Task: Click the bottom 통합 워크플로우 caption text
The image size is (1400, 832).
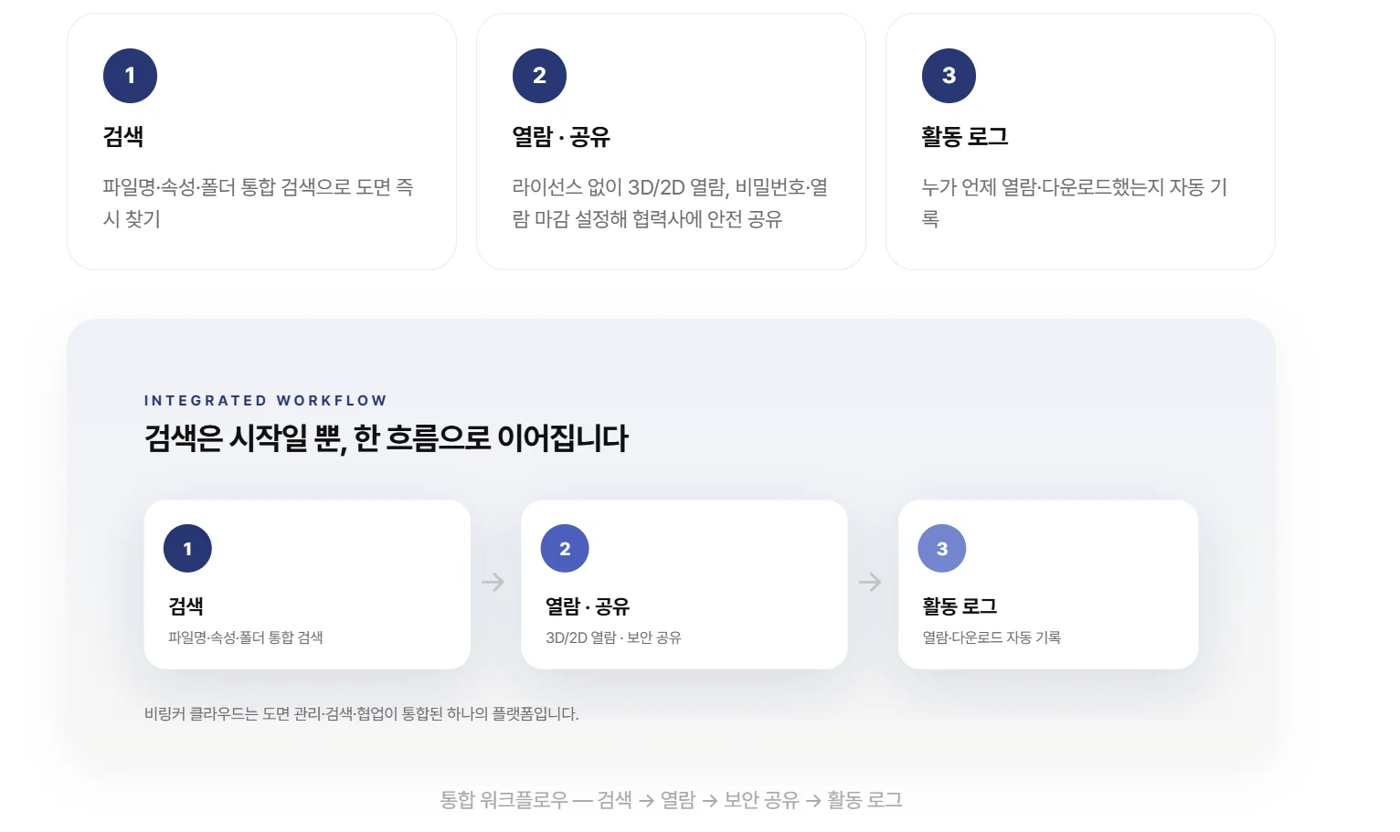Action: point(672,800)
